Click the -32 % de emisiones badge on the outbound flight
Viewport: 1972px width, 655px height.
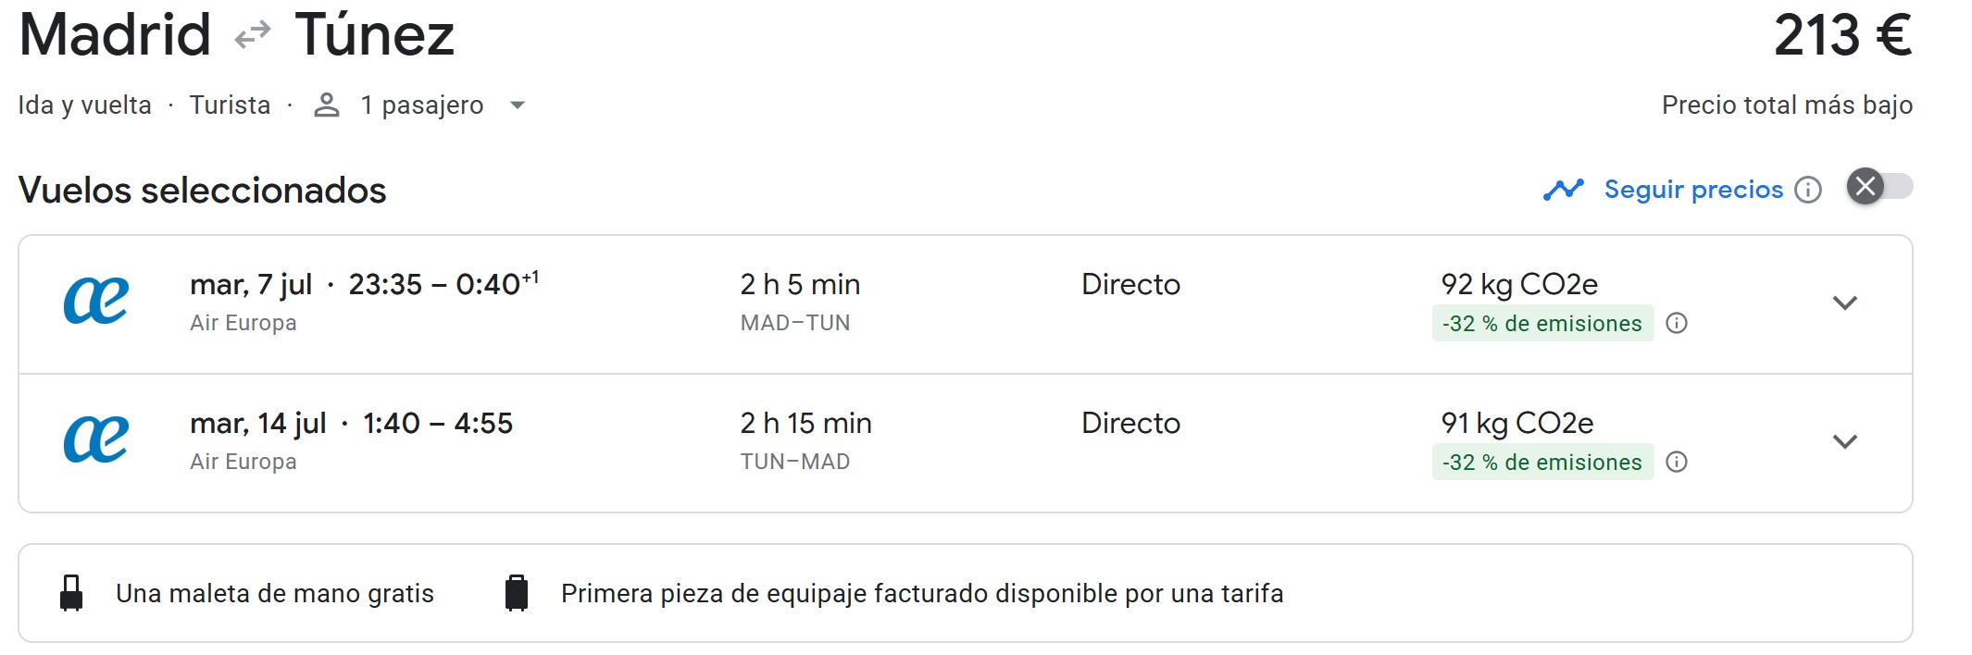click(x=1542, y=324)
